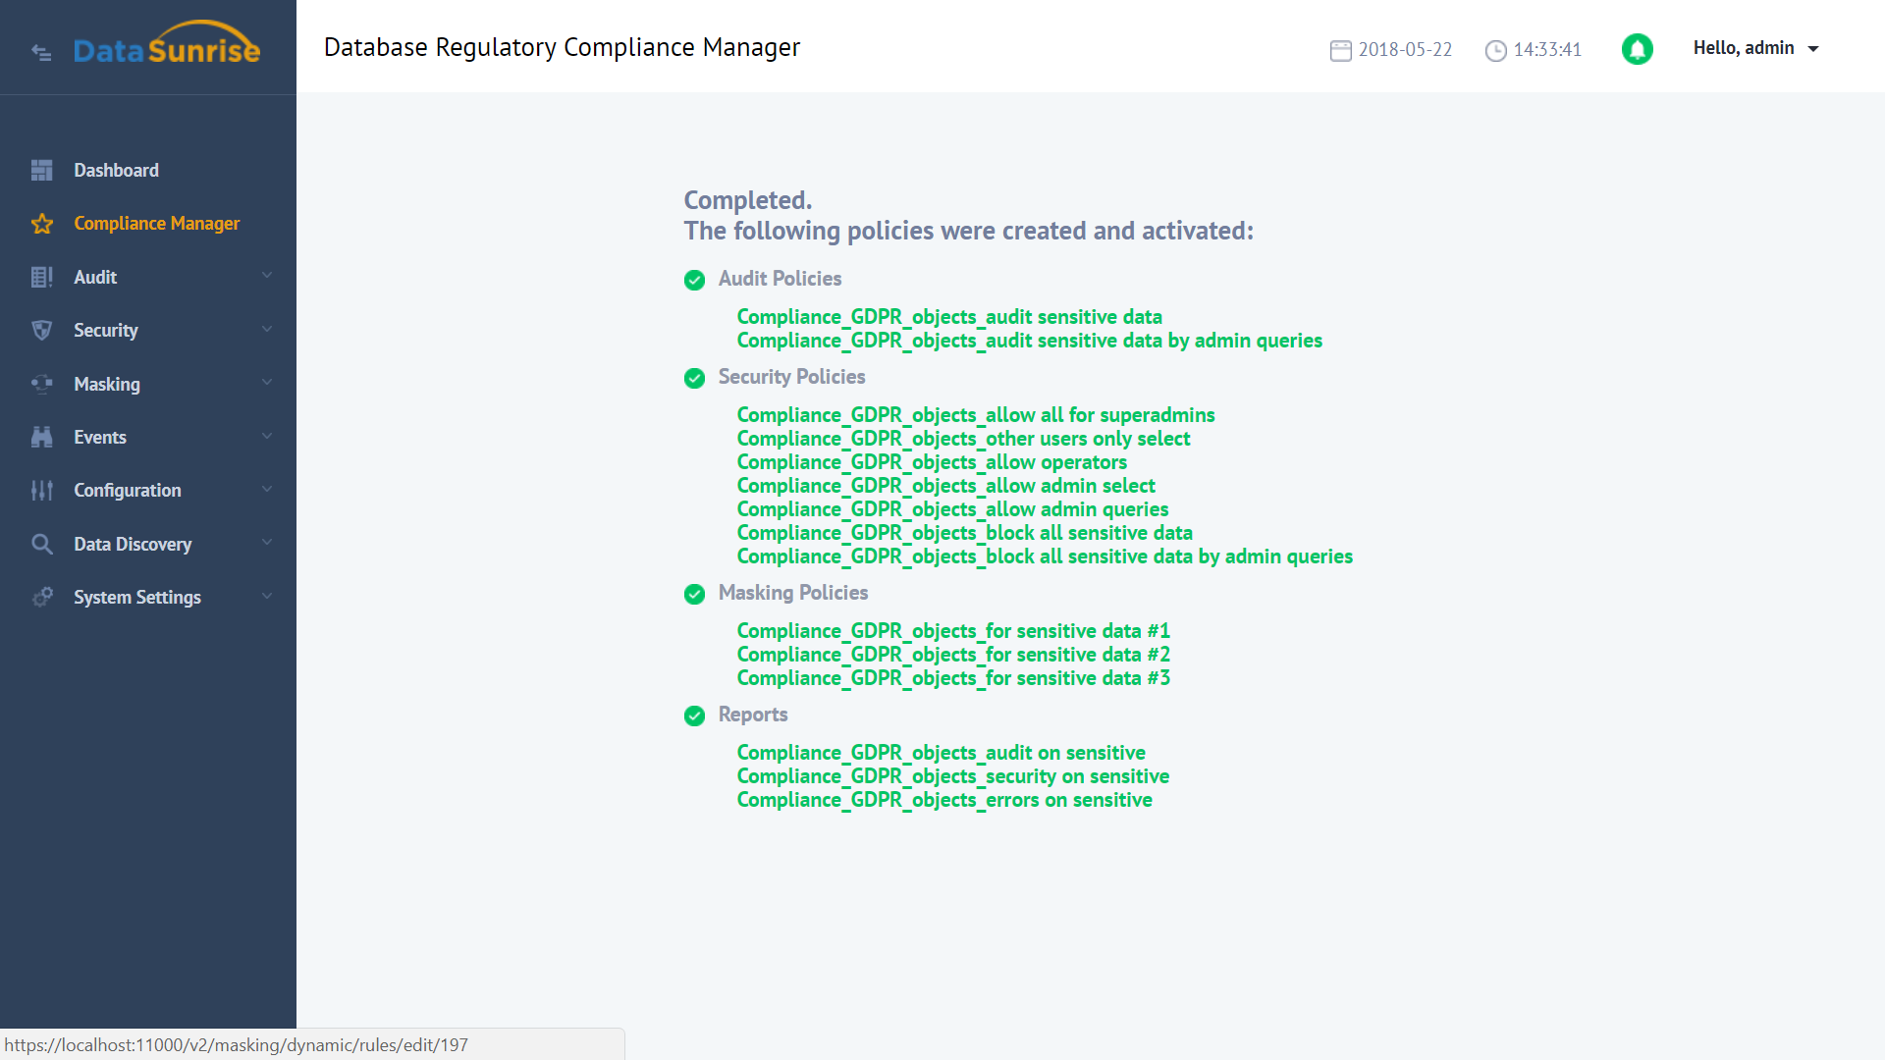
Task: Click the green notification bell icon
Action: pyautogui.click(x=1637, y=49)
